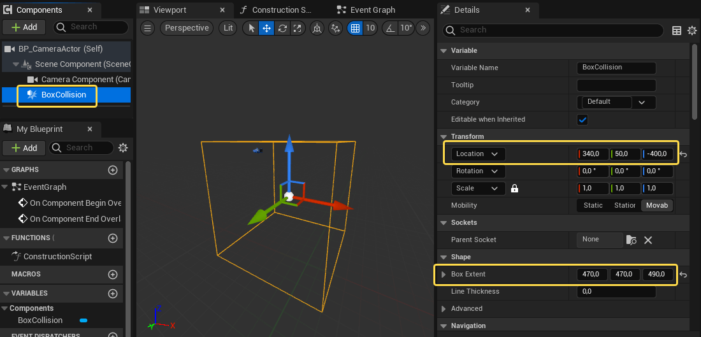Screen dimensions: 701x337
Task: Add new function with FUNCTIONS plus icon
Action: [113, 238]
